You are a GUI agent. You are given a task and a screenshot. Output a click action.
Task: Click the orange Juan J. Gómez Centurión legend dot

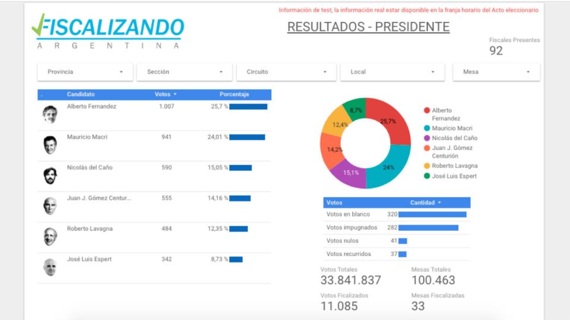pos(427,148)
